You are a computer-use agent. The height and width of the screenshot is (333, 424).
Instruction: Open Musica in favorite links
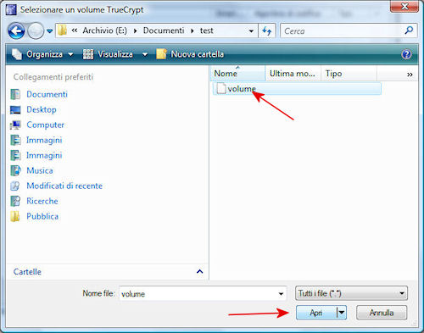pyautogui.click(x=40, y=170)
